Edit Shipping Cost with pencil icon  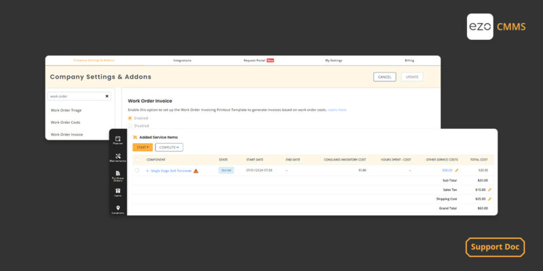[489, 199]
